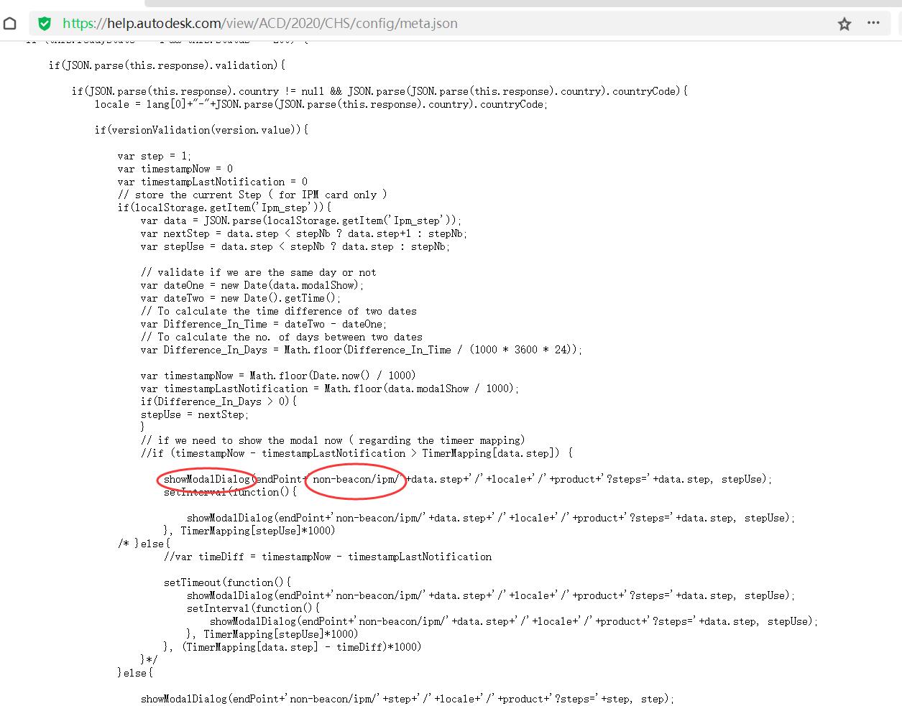This screenshot has height=706, width=902.
Task: Click the line 'stepUse = nextStep;'
Action: point(195,414)
